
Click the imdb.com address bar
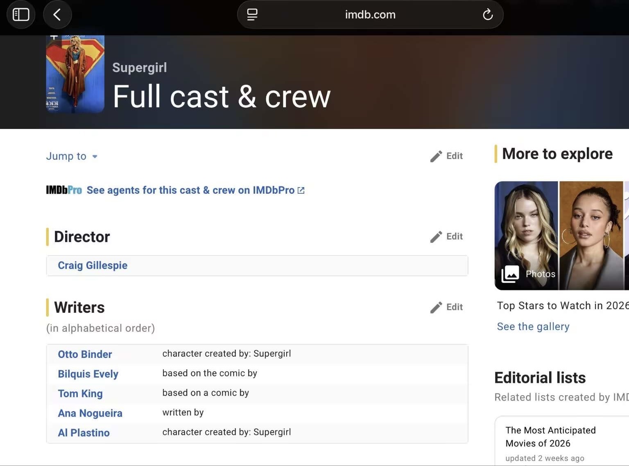(x=370, y=15)
